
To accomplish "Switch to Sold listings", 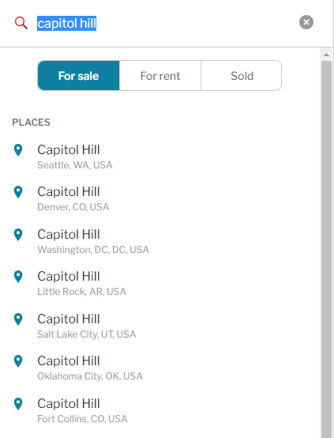I will coord(242,76).
